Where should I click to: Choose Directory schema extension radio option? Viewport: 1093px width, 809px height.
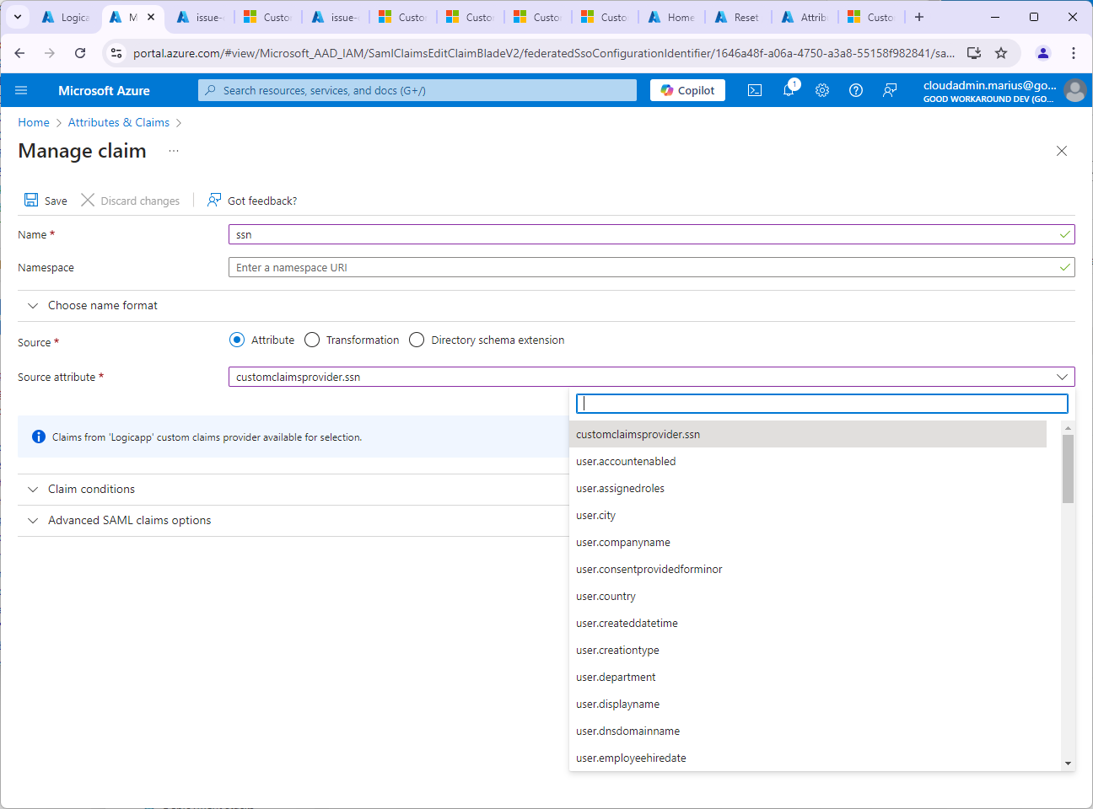(417, 340)
